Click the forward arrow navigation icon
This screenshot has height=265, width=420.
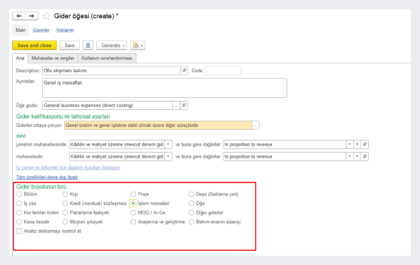coord(32,16)
